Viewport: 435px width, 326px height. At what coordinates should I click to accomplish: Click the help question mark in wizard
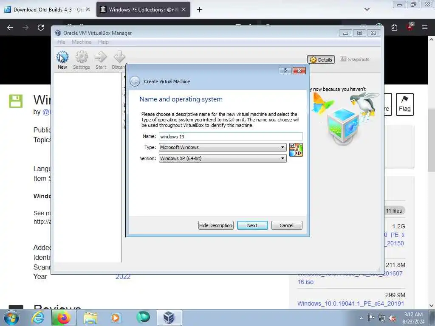tap(285, 71)
